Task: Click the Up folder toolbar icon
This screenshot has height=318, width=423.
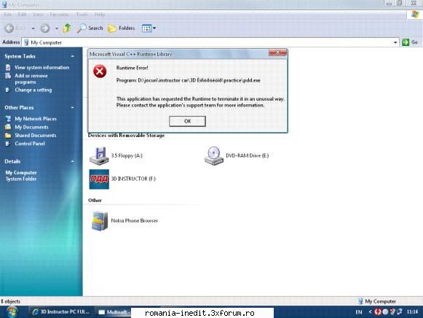Action: (67, 28)
